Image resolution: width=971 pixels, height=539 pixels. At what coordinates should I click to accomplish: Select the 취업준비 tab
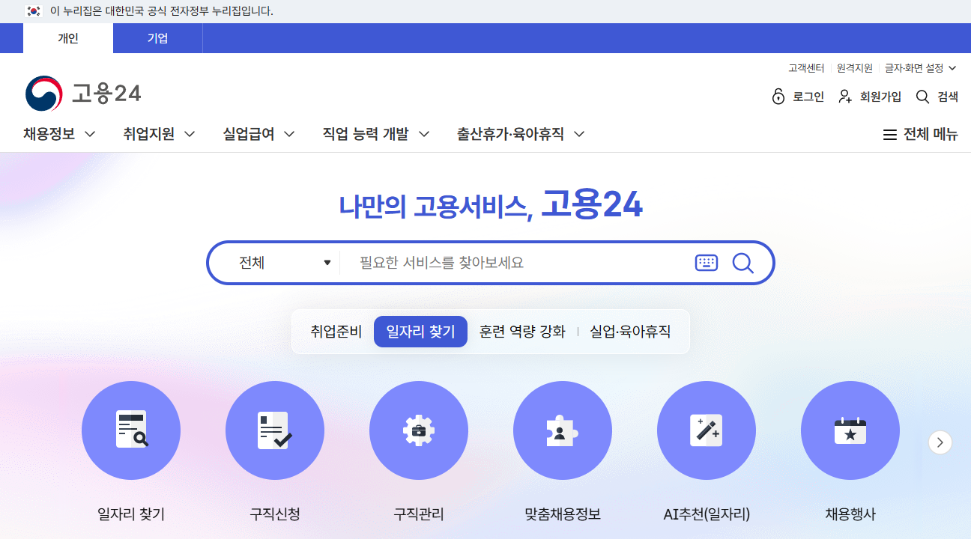point(336,332)
